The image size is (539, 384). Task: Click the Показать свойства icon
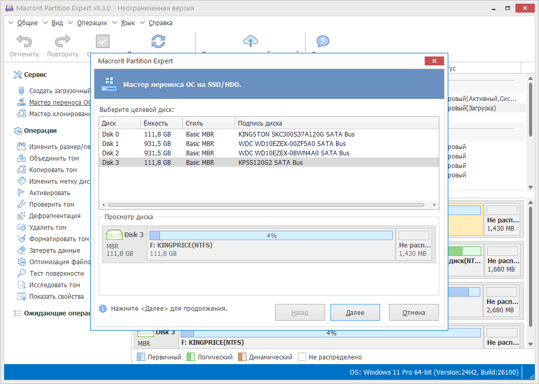[21, 296]
